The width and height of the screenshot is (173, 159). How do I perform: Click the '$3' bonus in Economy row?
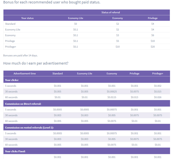pos(118,35)
